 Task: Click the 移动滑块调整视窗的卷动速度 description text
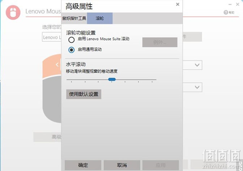click(91, 71)
